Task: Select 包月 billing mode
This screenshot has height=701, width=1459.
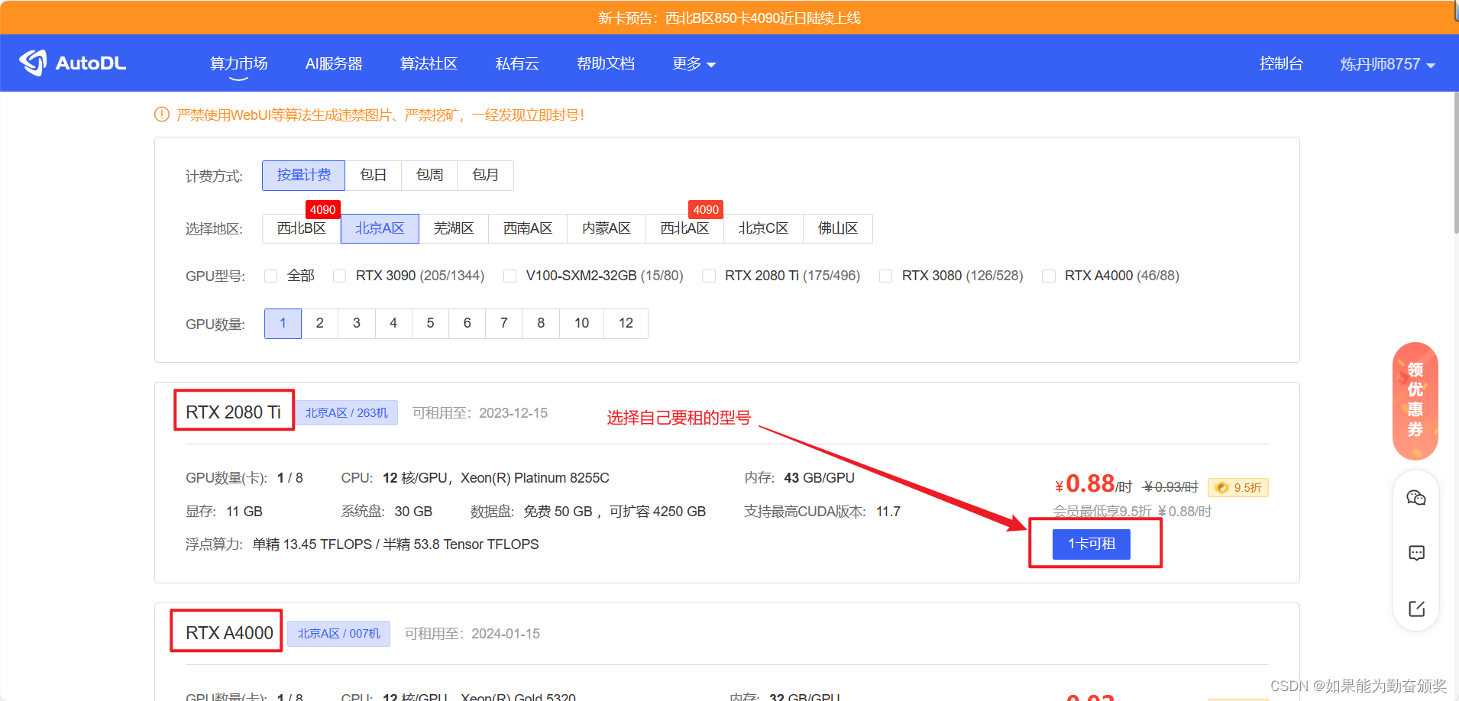Action: (485, 175)
